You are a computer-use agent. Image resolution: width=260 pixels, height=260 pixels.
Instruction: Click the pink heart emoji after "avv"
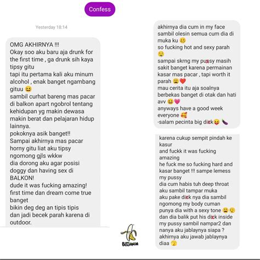177,101
